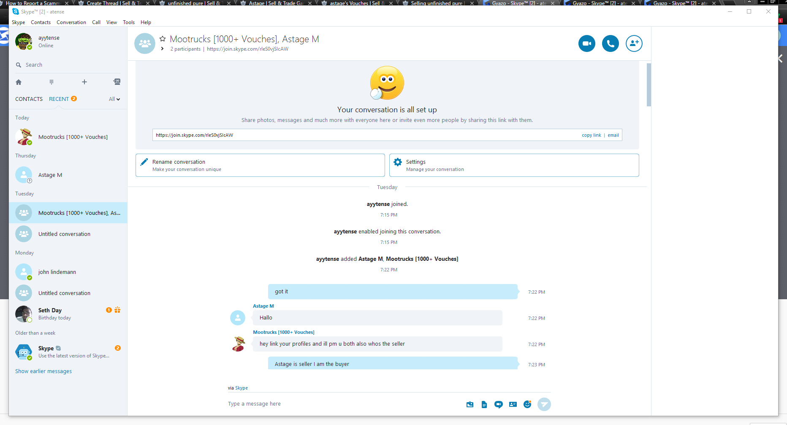Screen dimensions: 787x425
Task: Open conversation Settings button
Action: 514,165
